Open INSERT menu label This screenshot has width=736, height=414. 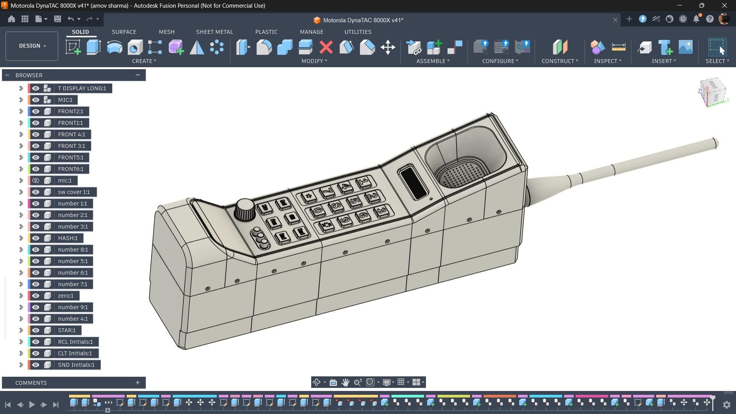pos(664,61)
